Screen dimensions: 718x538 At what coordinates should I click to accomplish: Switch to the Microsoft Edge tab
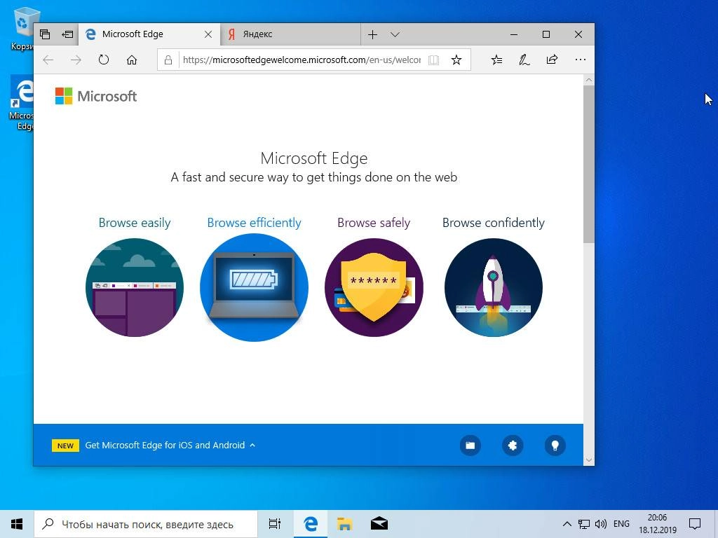[150, 34]
